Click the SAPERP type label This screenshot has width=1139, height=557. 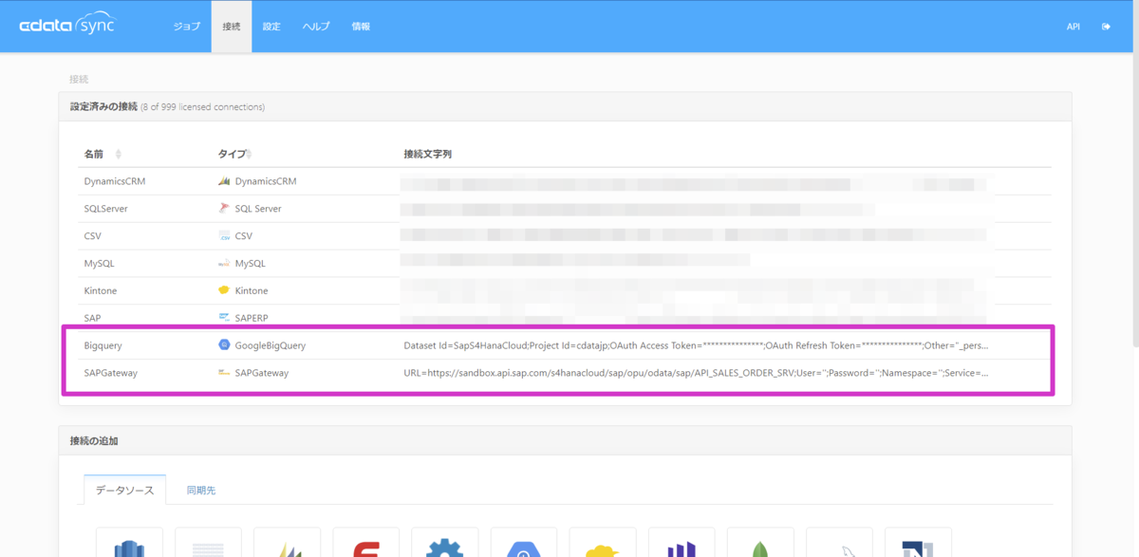pyautogui.click(x=252, y=317)
